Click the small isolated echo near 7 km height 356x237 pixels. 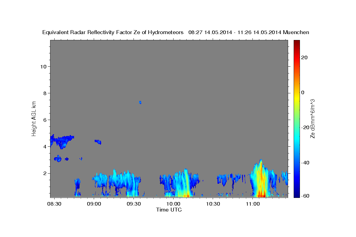point(140,103)
